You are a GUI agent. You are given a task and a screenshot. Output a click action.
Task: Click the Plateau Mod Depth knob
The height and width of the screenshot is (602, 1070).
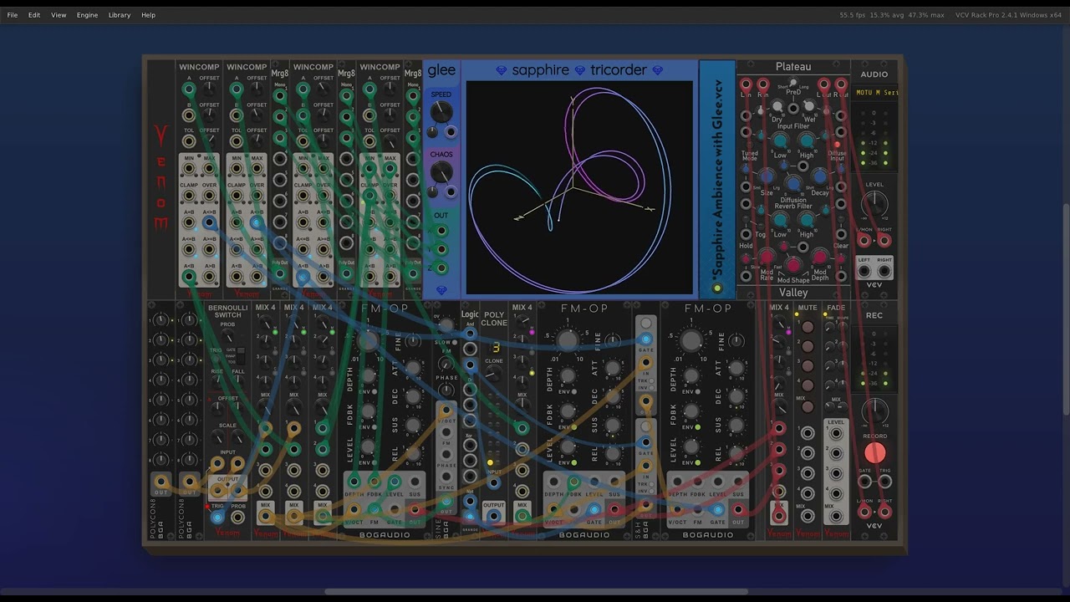pyautogui.click(x=820, y=257)
